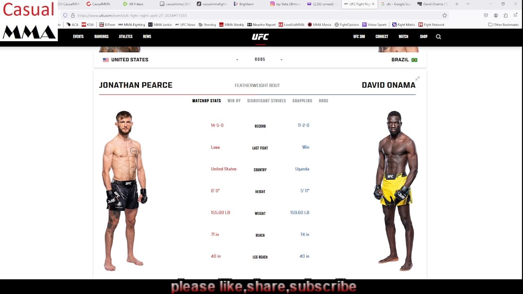
Task: Click the David Onama fighter photo
Action: pos(396,191)
